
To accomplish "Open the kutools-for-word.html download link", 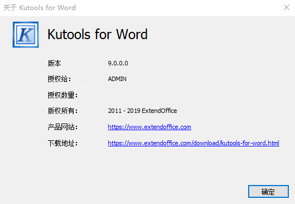I will point(194,143).
